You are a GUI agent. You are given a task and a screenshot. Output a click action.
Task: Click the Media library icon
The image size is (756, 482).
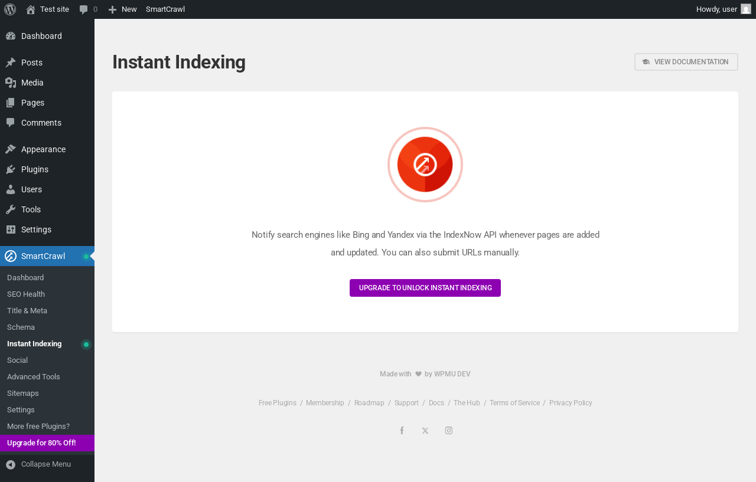pyautogui.click(x=11, y=83)
